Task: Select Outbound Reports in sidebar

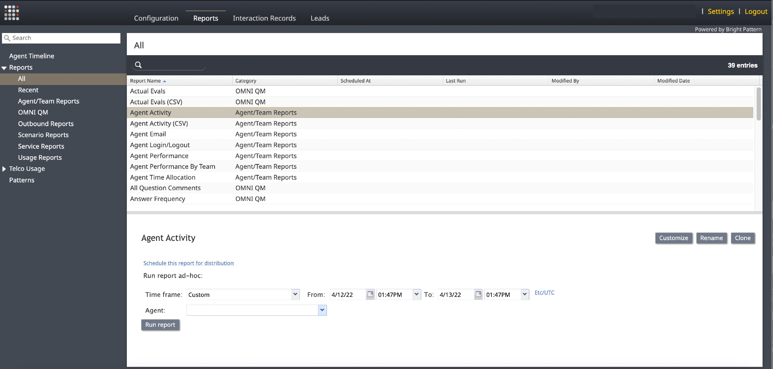Action: (45, 124)
